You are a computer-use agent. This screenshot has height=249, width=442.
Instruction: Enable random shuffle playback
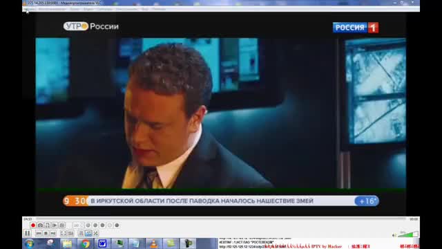96,233
